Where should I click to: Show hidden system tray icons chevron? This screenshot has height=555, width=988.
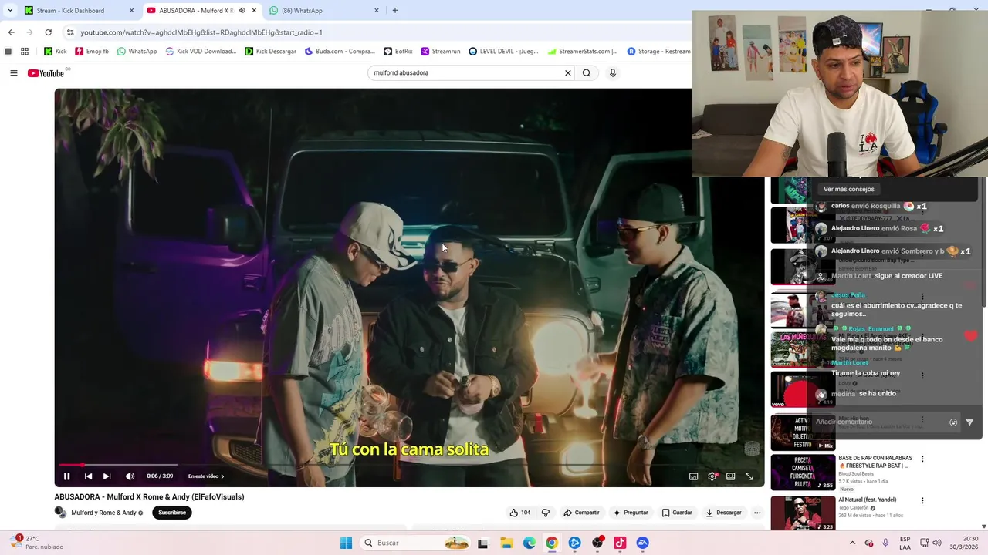click(x=852, y=543)
